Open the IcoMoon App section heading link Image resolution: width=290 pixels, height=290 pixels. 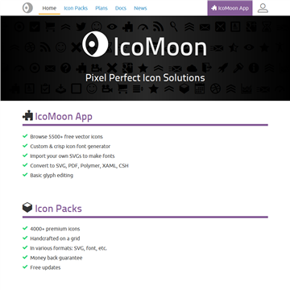[64, 117]
